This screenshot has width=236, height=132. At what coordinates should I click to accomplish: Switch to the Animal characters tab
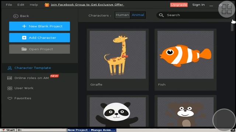pos(138,15)
